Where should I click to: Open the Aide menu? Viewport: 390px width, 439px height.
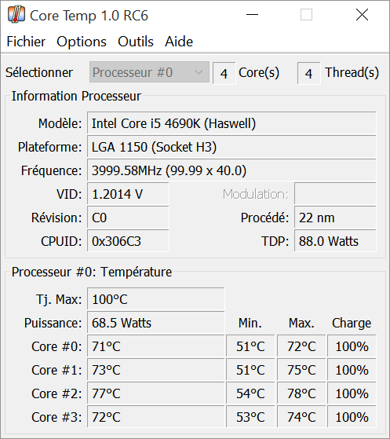tap(179, 42)
